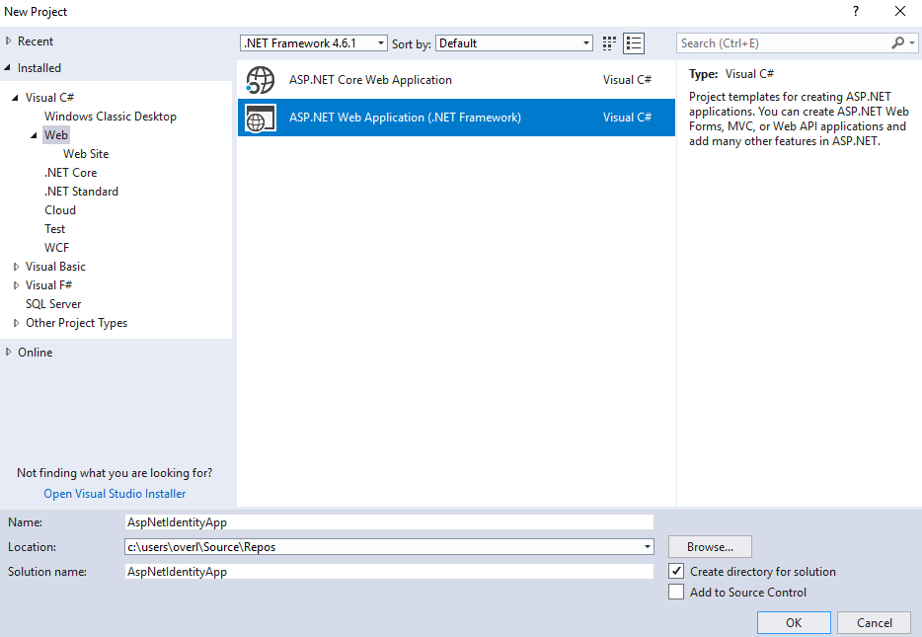Image resolution: width=922 pixels, height=637 pixels.
Task: Select the WCF category
Action: tap(56, 248)
